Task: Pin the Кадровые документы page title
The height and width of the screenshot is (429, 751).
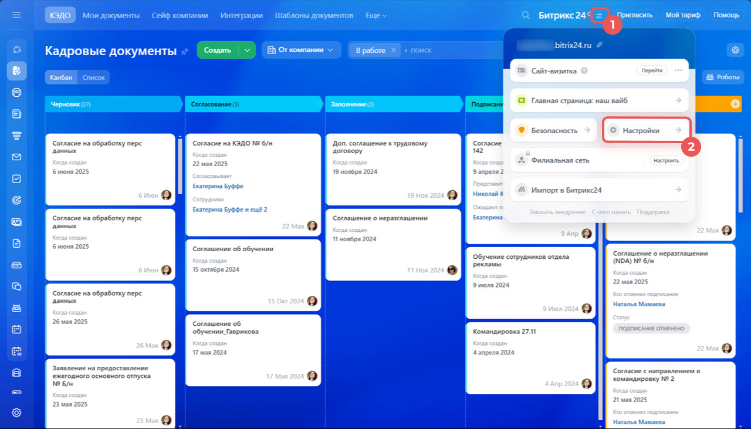Action: [x=185, y=52]
